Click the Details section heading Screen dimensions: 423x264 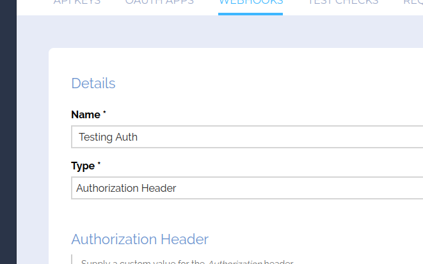pos(93,83)
